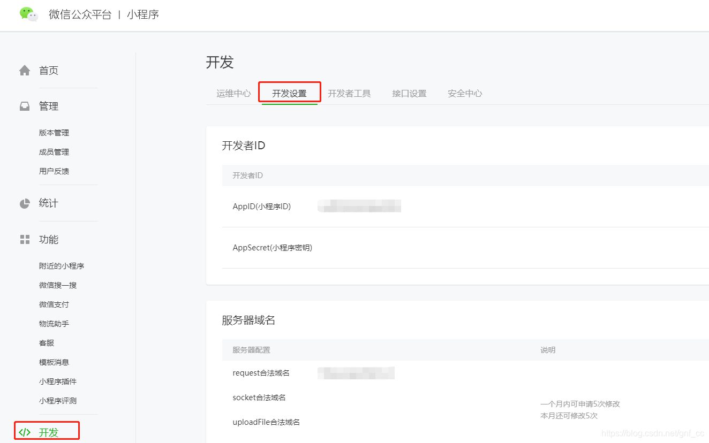The width and height of the screenshot is (709, 443).
Task: Switch to the 接口设置 tab
Action: [x=409, y=93]
